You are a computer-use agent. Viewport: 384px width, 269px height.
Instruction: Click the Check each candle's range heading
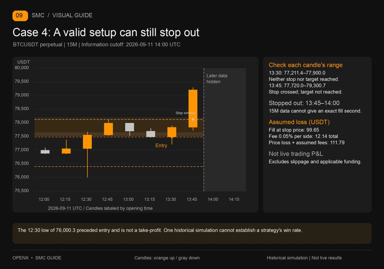(x=306, y=65)
